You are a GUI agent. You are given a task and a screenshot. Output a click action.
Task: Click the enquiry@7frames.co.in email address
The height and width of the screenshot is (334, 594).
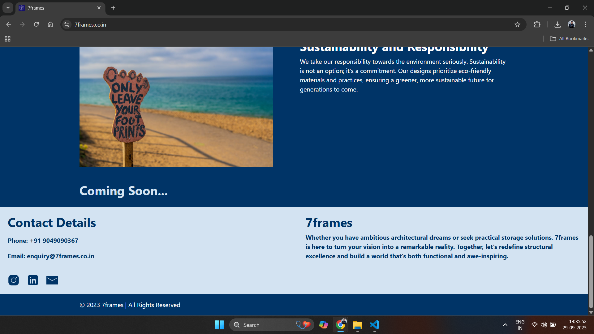click(x=61, y=256)
